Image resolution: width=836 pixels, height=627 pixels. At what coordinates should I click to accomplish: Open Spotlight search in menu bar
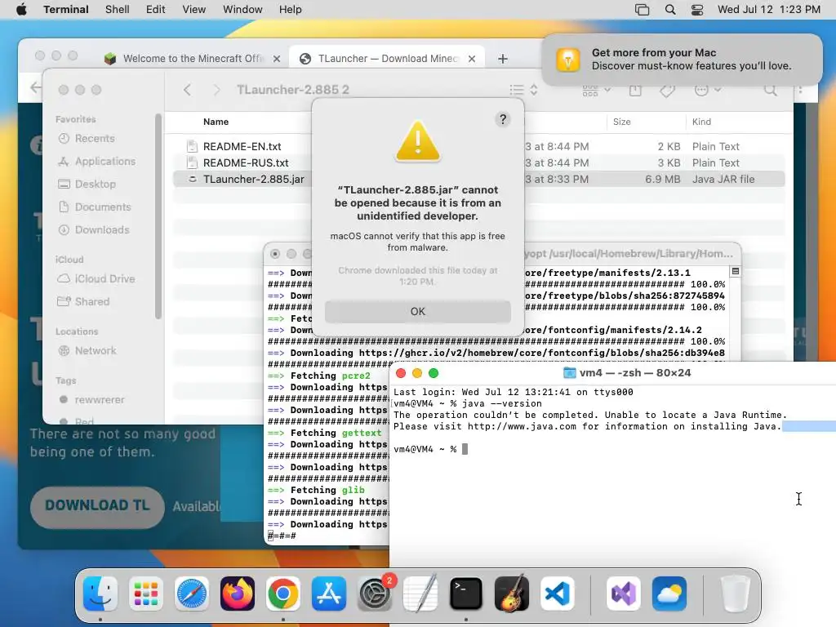coord(670,10)
